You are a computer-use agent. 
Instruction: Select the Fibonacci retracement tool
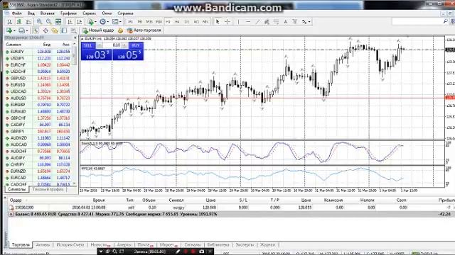point(276,22)
